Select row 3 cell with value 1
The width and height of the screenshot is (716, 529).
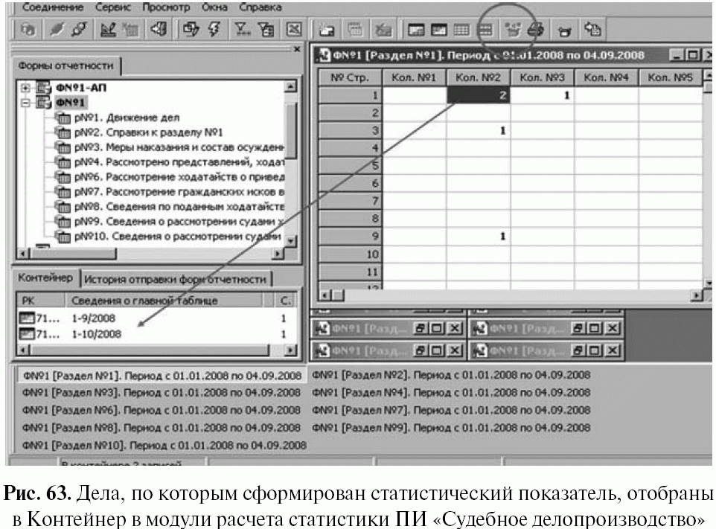(x=478, y=130)
